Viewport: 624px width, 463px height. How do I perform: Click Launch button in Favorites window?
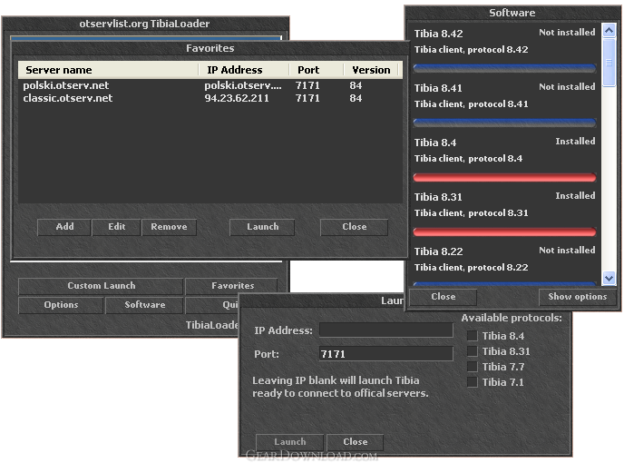coord(262,227)
